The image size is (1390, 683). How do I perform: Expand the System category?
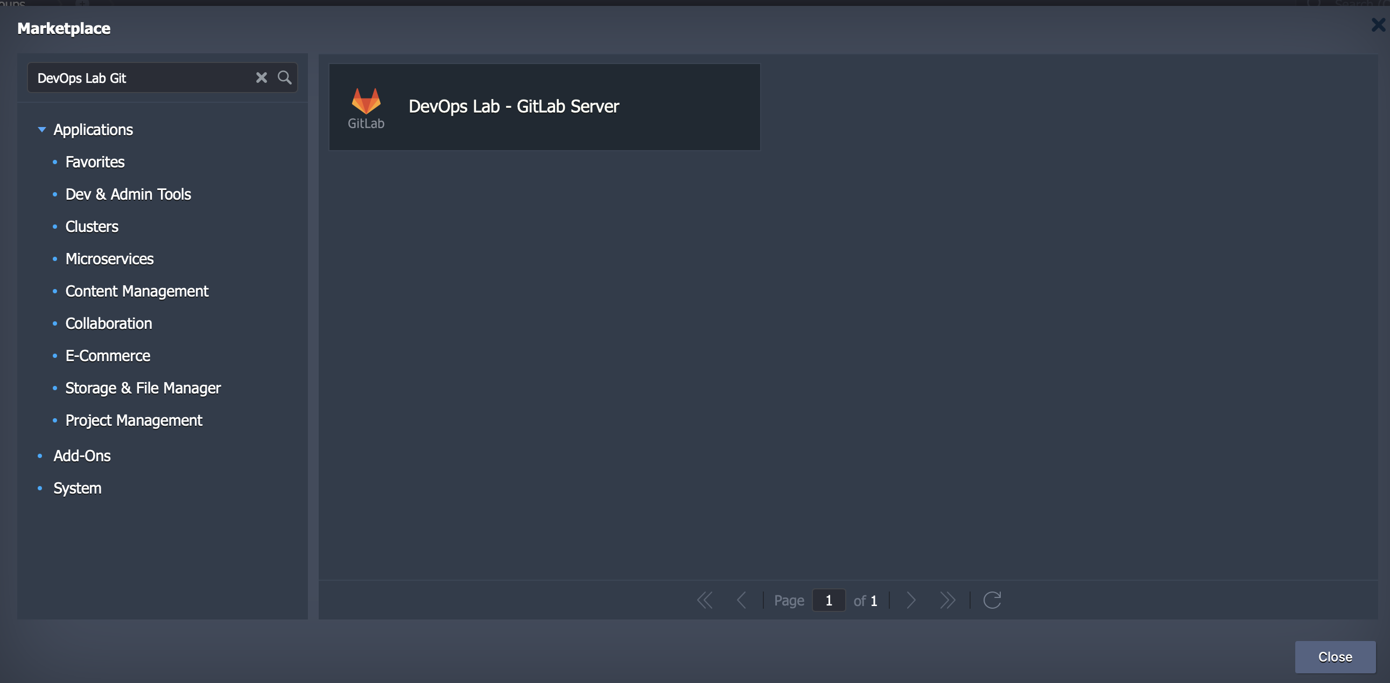pyautogui.click(x=77, y=487)
